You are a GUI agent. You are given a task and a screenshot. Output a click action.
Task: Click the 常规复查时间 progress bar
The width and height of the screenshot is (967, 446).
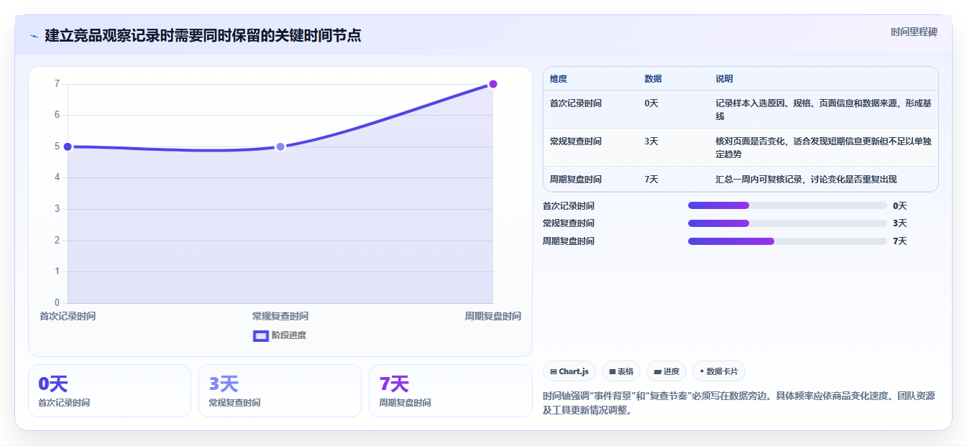787,223
